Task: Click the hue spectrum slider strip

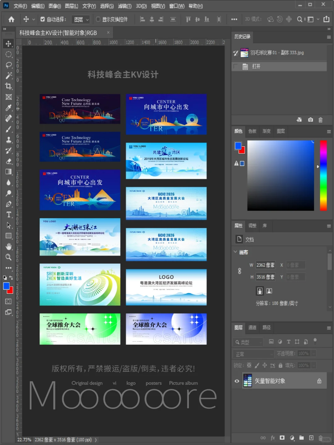Action: (323, 176)
